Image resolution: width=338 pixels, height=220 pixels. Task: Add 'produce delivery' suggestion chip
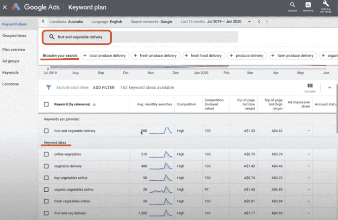(247, 55)
